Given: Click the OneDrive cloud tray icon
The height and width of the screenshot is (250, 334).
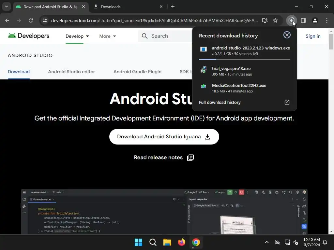Looking at the screenshot, I should (277, 242).
